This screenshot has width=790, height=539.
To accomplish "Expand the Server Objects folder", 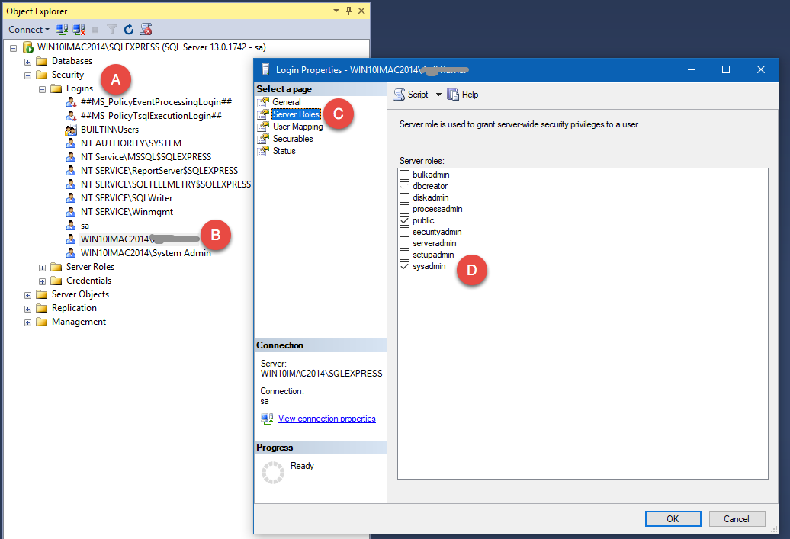I will pos(27,295).
